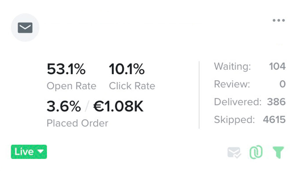Click the Open Rate label
This screenshot has width=295, height=174.
71,86
